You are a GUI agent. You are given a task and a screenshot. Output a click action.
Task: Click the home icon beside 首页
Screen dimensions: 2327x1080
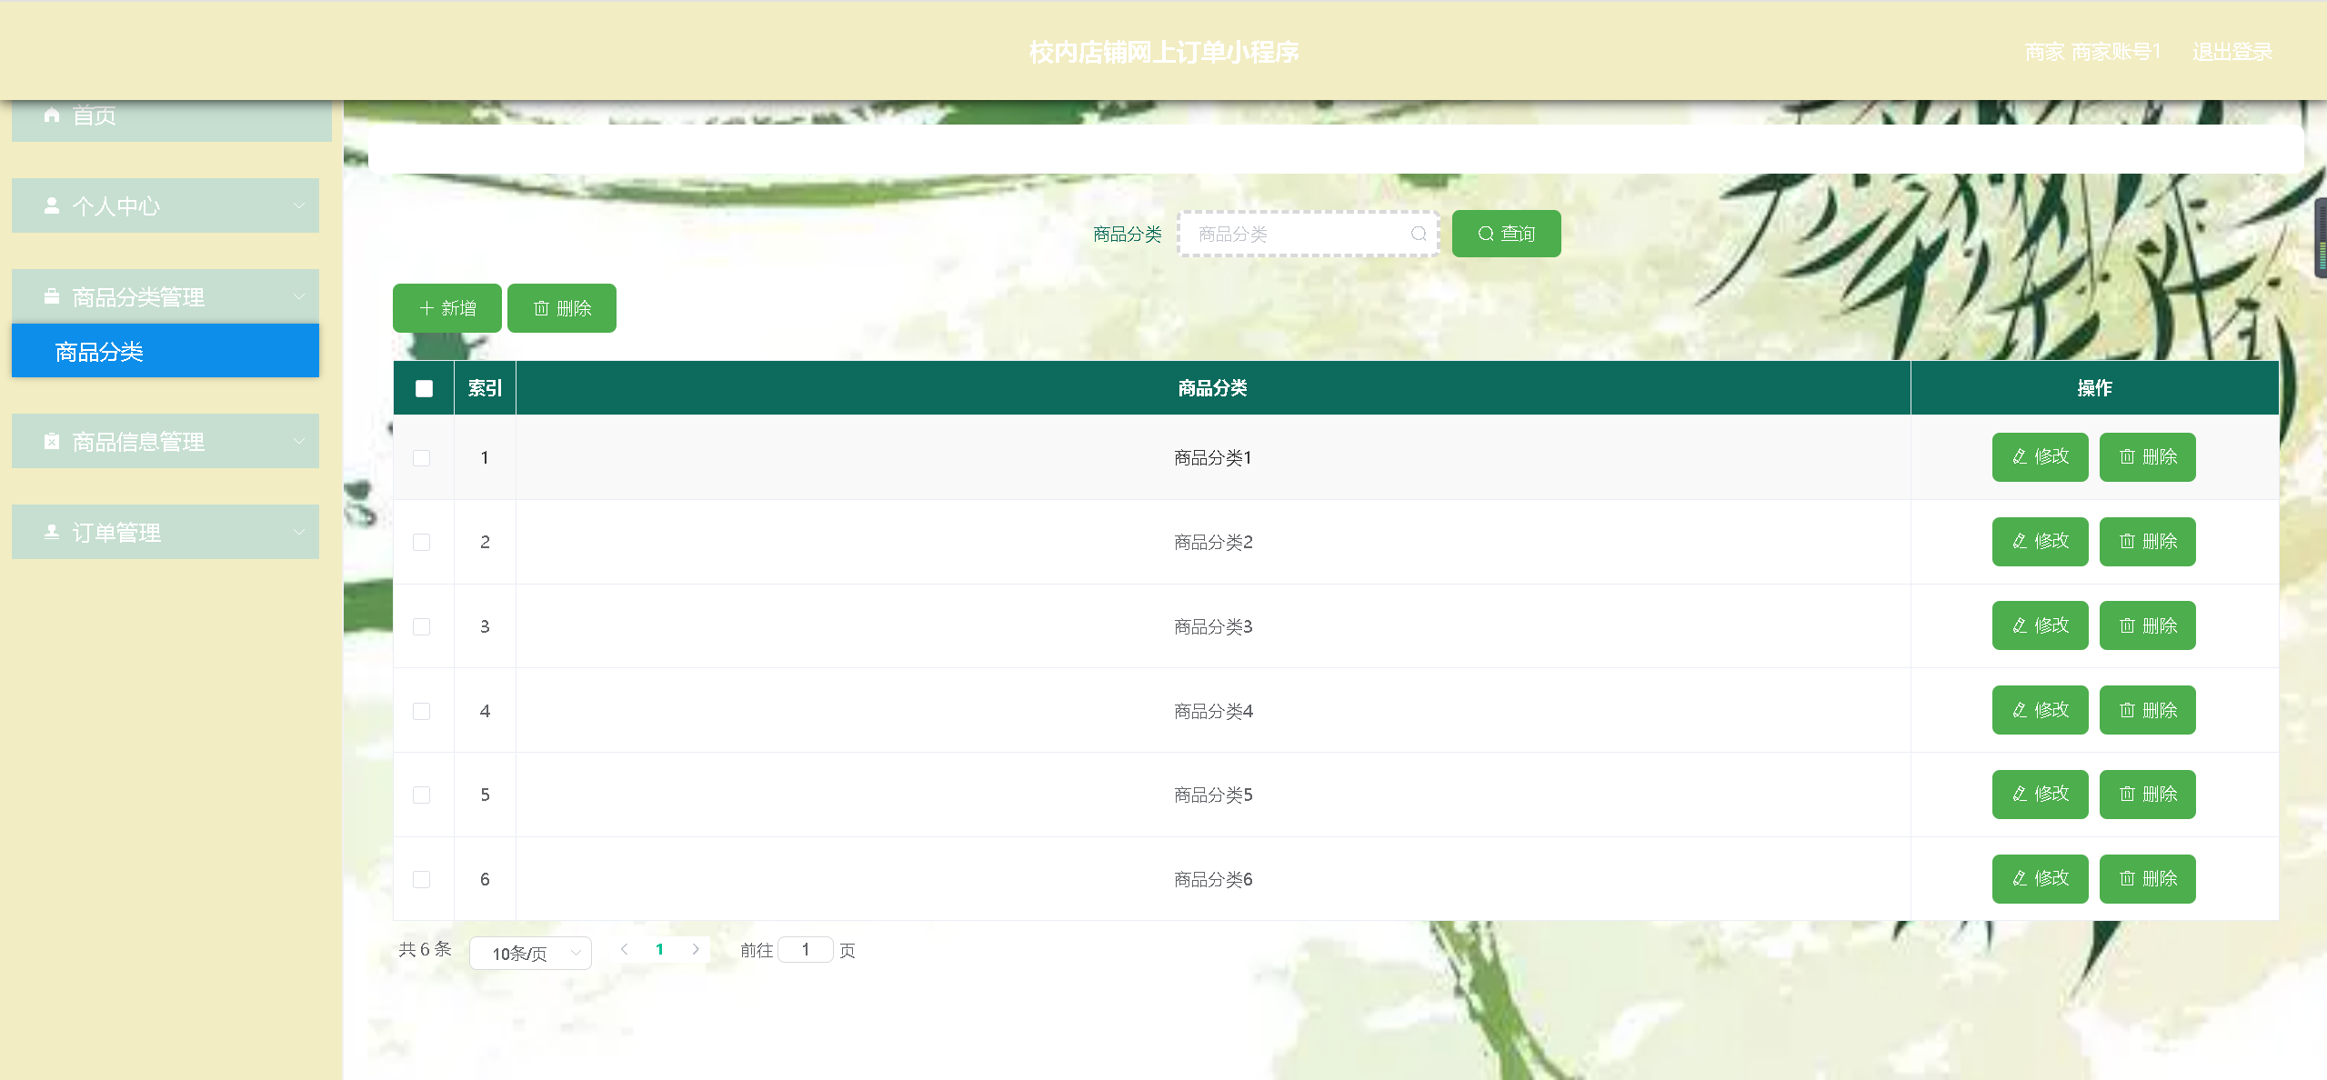[52, 115]
